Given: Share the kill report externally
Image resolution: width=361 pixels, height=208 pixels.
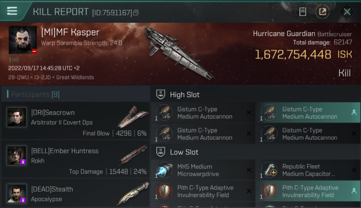Looking at the screenshot, I should tap(322, 12).
